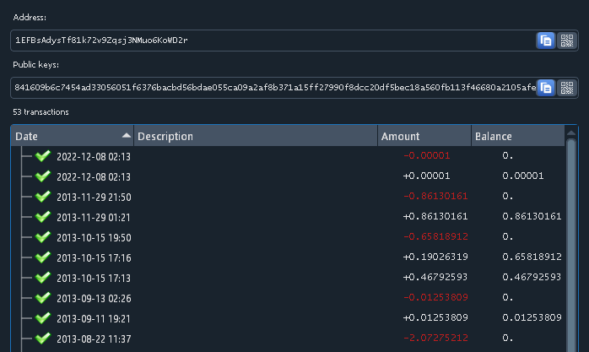Sort transactions by the Amount column
This screenshot has width=589, height=352.
424,136
